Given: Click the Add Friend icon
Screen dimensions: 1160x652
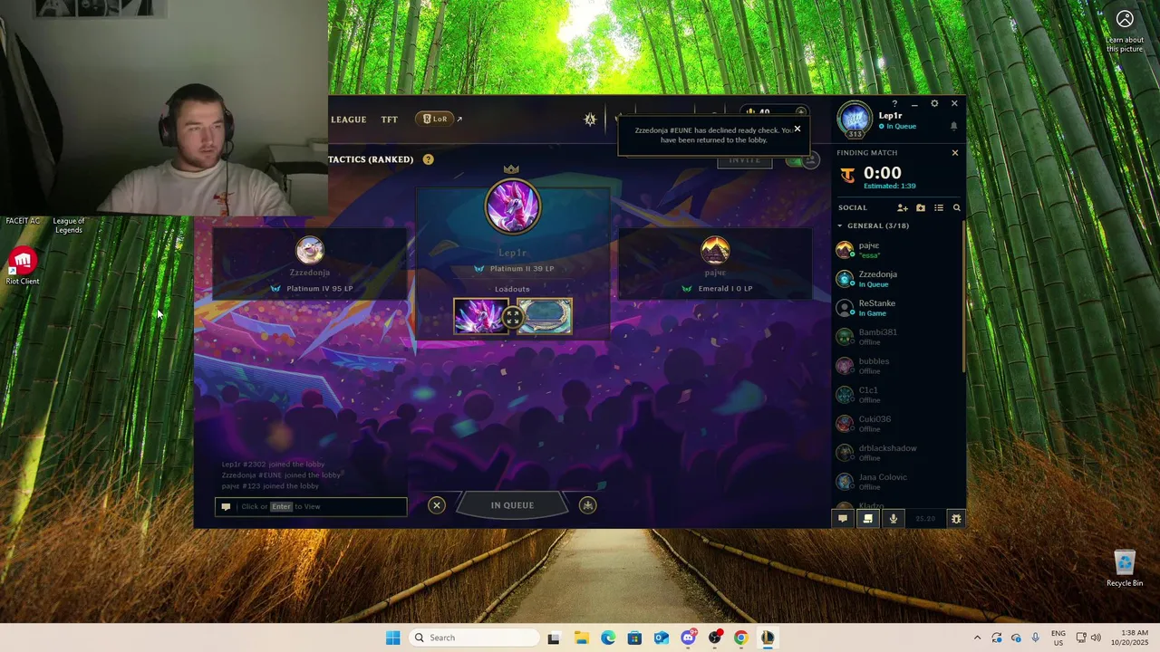Looking at the screenshot, I should 903,207.
